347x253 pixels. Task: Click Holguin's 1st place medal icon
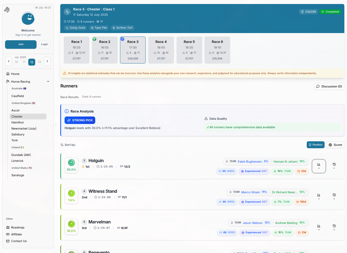pos(83,167)
